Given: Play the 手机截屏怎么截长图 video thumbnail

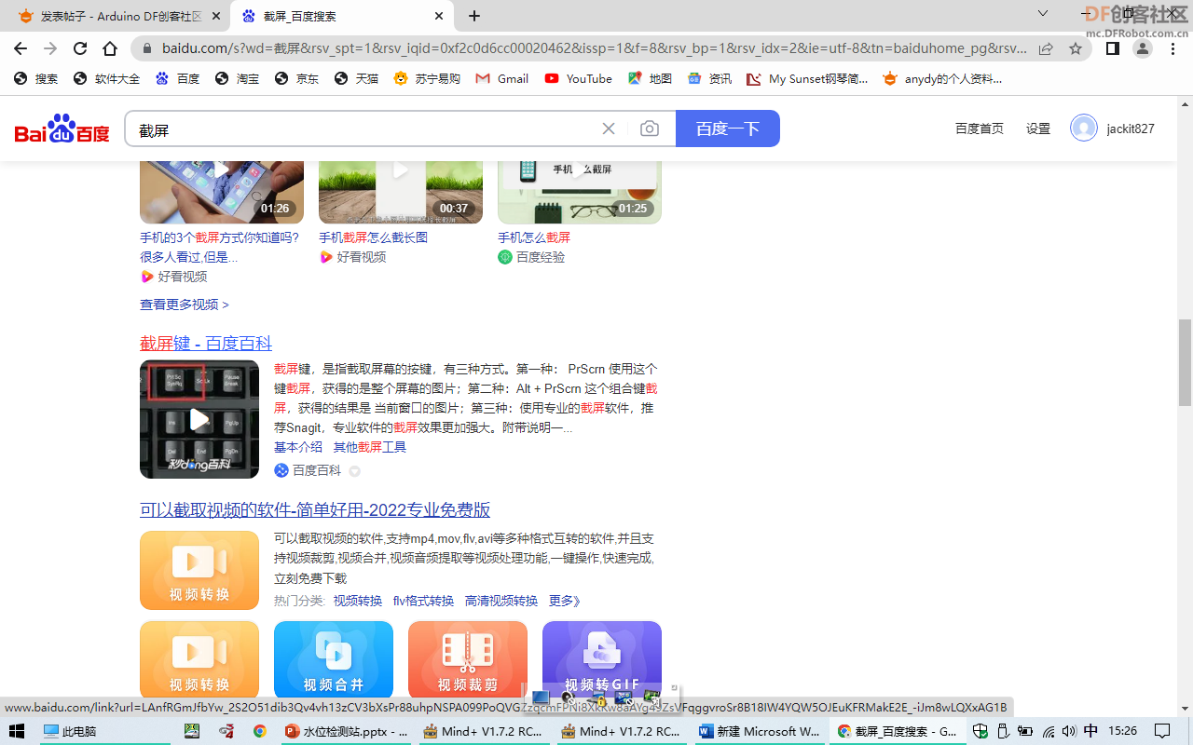Looking at the screenshot, I should [401, 192].
